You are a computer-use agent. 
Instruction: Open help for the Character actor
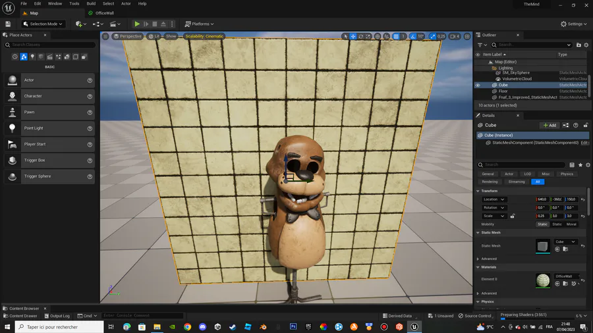[x=90, y=96]
